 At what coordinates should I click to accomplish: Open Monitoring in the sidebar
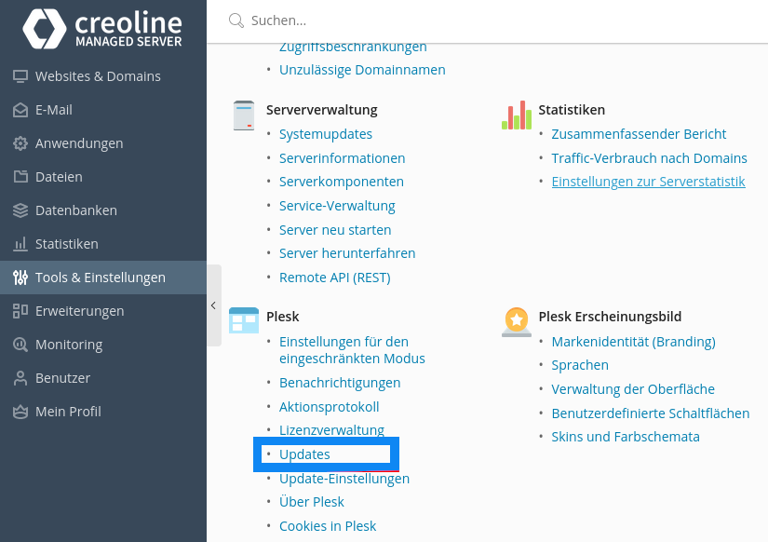tap(103, 345)
